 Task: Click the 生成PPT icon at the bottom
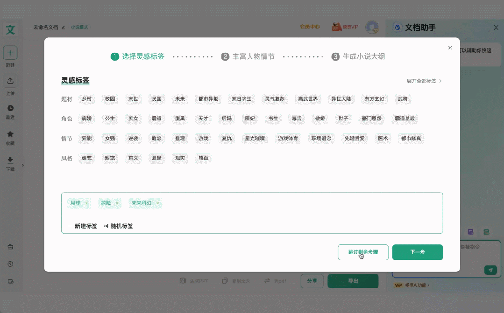coord(182,281)
